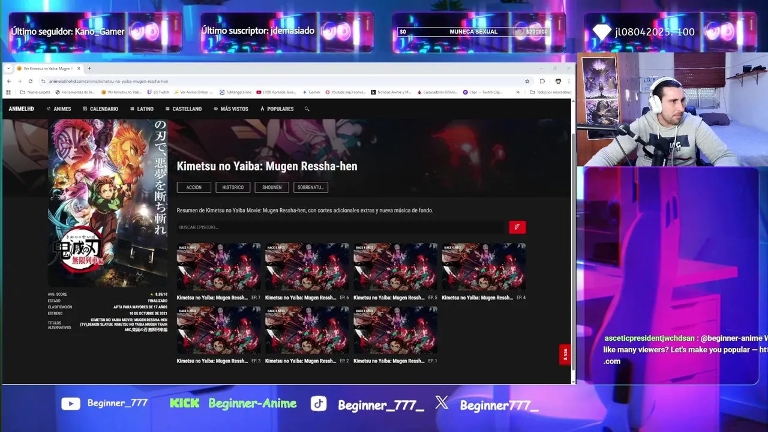The height and width of the screenshot is (432, 768).
Task: Click the KICK logo in stream overlay
Action: [x=185, y=403]
